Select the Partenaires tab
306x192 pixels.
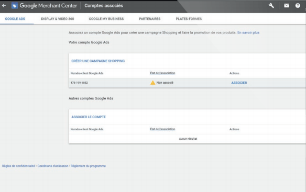[150, 19]
